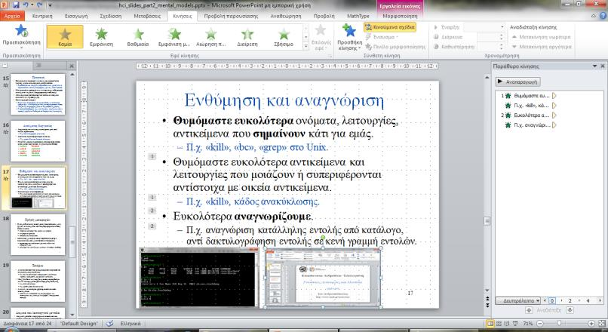Toggle the Κινούμενα σχέδια animation pane button
This screenshot has height=332, width=608.
[x=390, y=27]
